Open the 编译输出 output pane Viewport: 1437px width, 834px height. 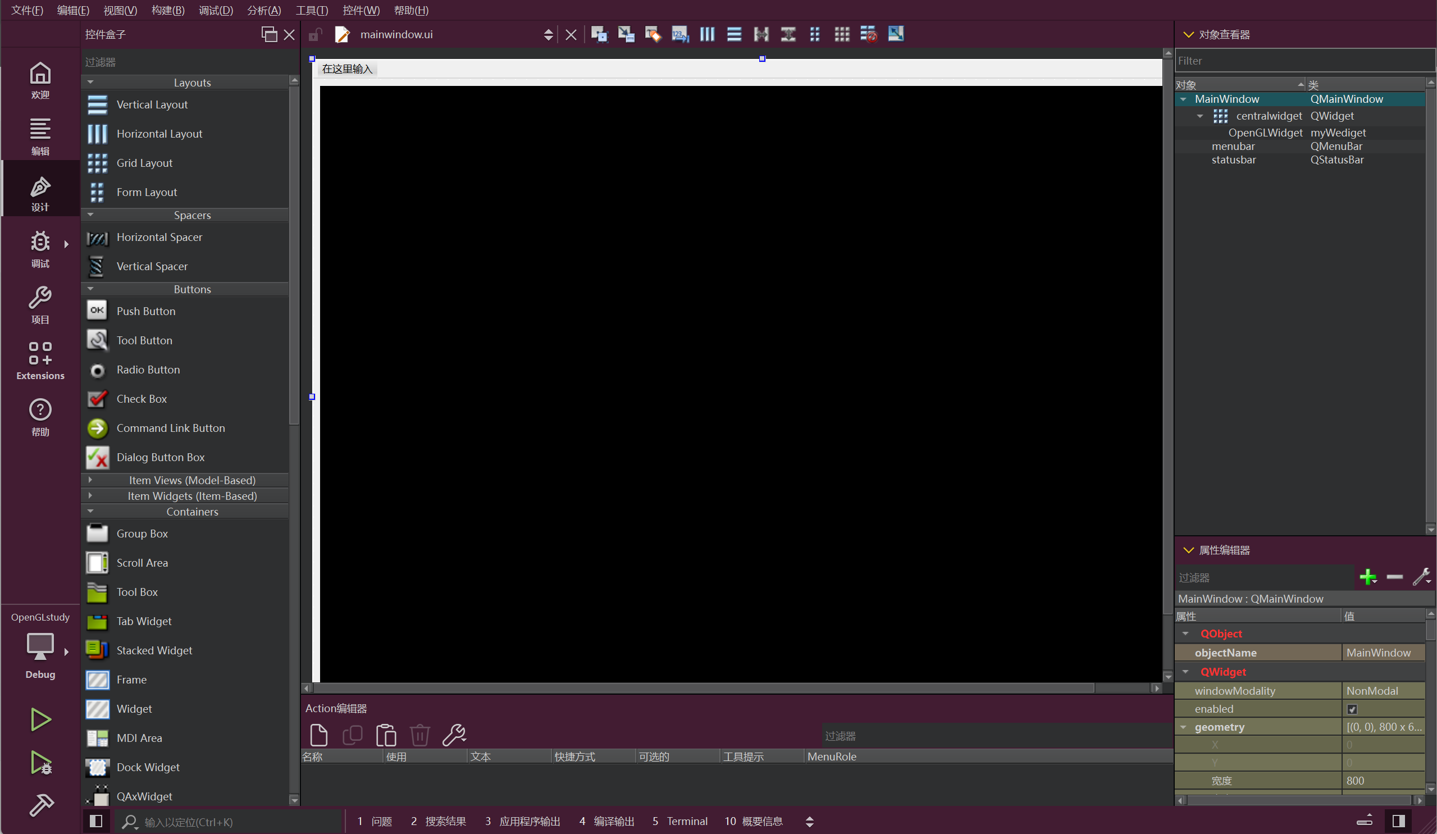(606, 821)
